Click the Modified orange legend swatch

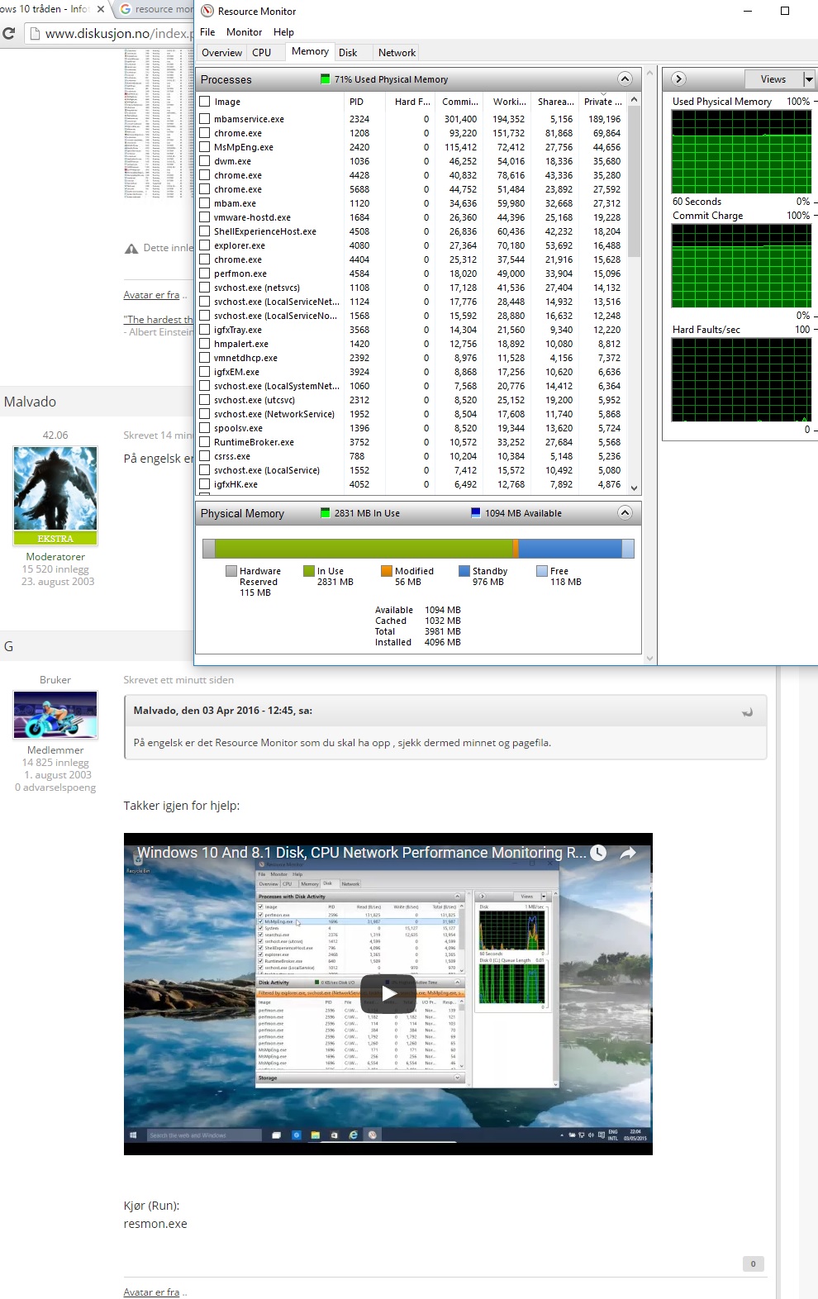coord(387,571)
